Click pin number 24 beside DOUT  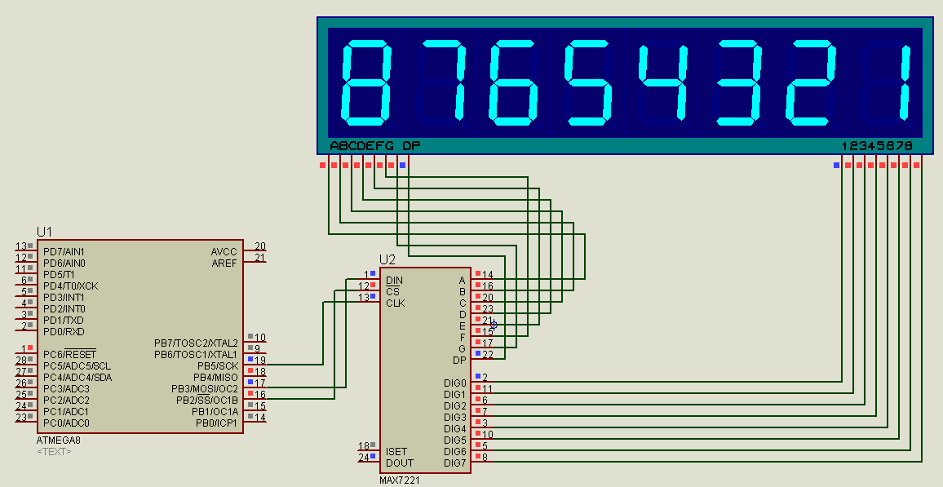click(363, 458)
